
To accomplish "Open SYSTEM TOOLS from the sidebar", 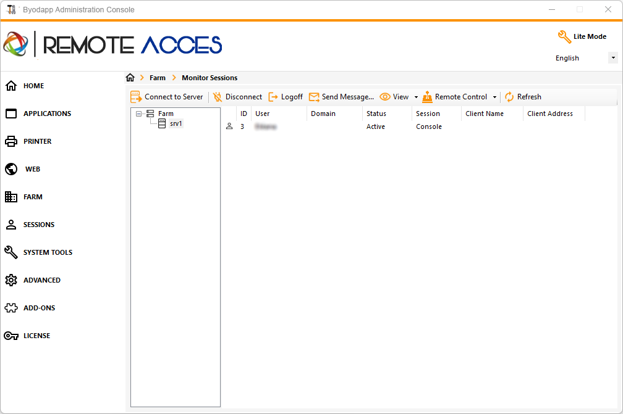I will click(48, 252).
